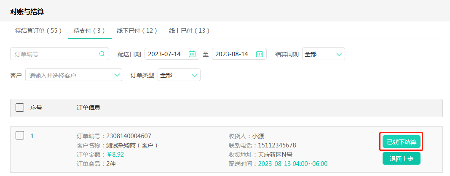Switch to 待结算订单 (55) tab
Screen dimensions: 450x176
(38, 31)
